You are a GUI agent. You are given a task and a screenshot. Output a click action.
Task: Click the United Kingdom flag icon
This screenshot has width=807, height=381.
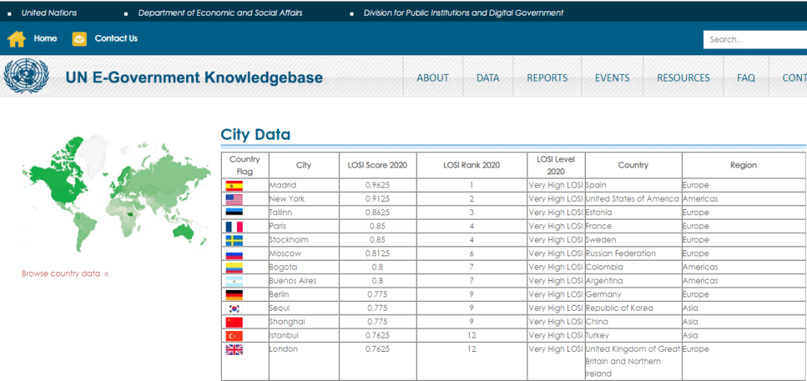click(x=234, y=350)
